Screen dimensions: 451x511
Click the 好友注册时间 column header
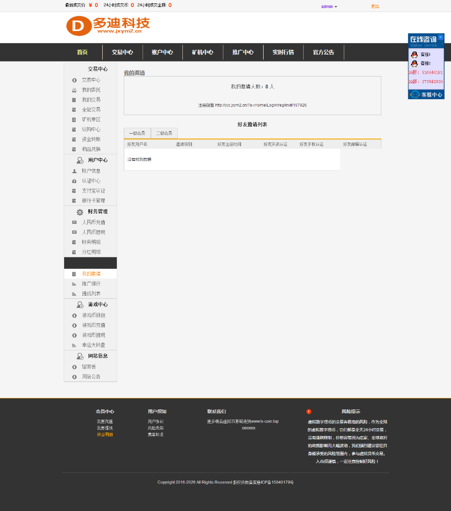click(230, 144)
